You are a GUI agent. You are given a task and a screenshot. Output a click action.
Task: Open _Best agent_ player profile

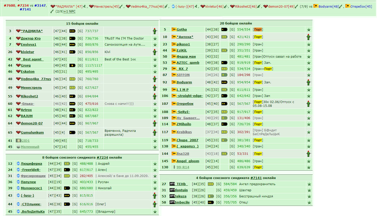[32, 59]
